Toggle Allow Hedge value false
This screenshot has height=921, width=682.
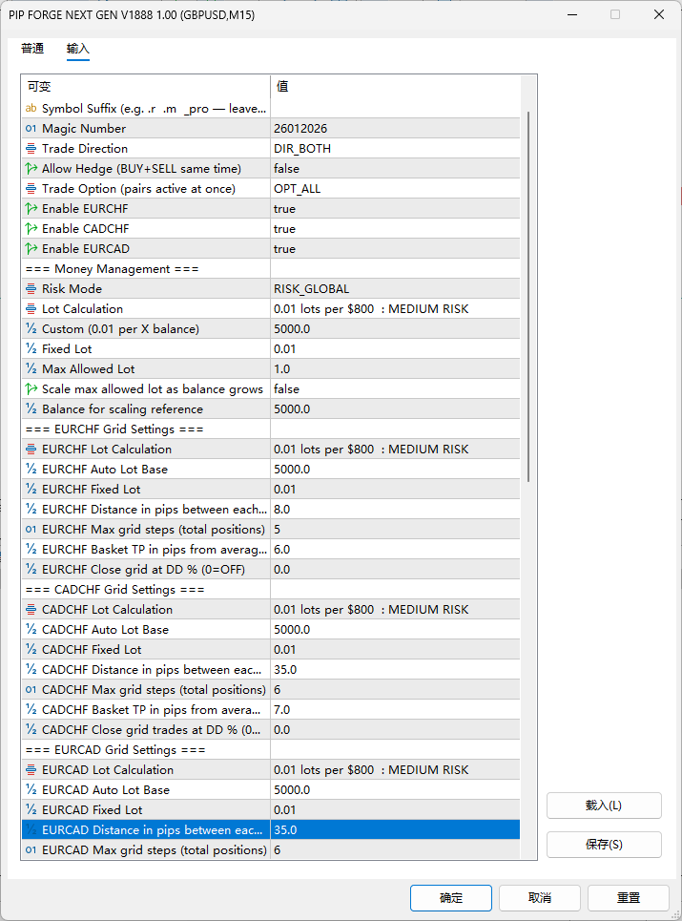(x=395, y=169)
